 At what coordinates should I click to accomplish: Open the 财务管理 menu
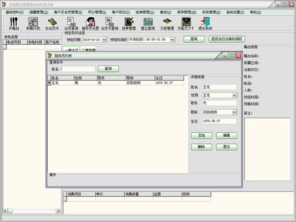(212, 12)
